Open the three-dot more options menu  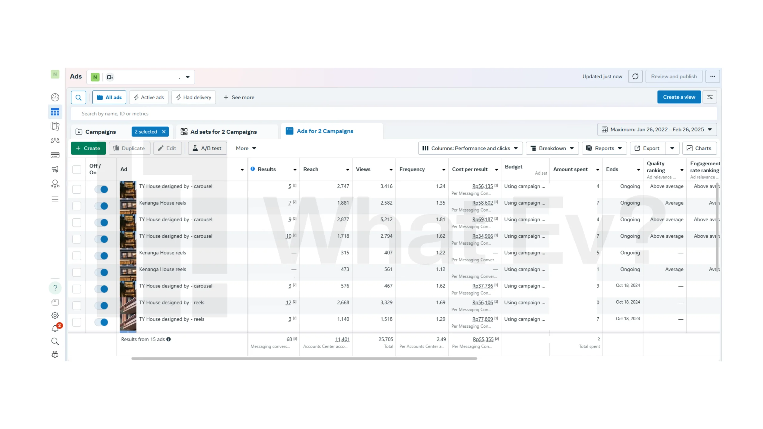712,77
